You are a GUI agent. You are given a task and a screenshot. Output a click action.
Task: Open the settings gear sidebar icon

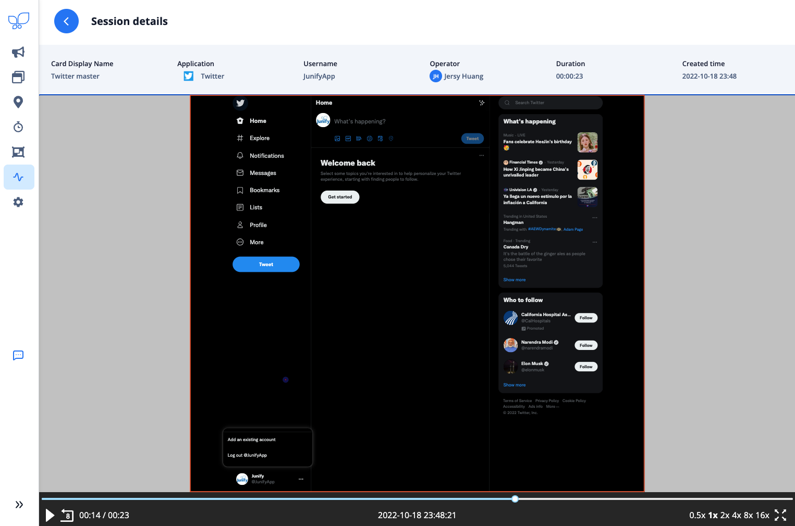[18, 202]
